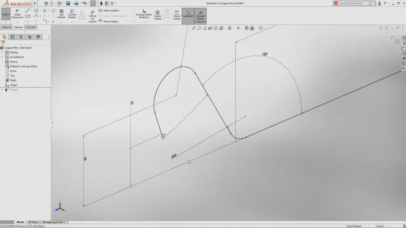This screenshot has width=406, height=228.
Task: Expand the Sweep1 feature node
Action: [2, 89]
